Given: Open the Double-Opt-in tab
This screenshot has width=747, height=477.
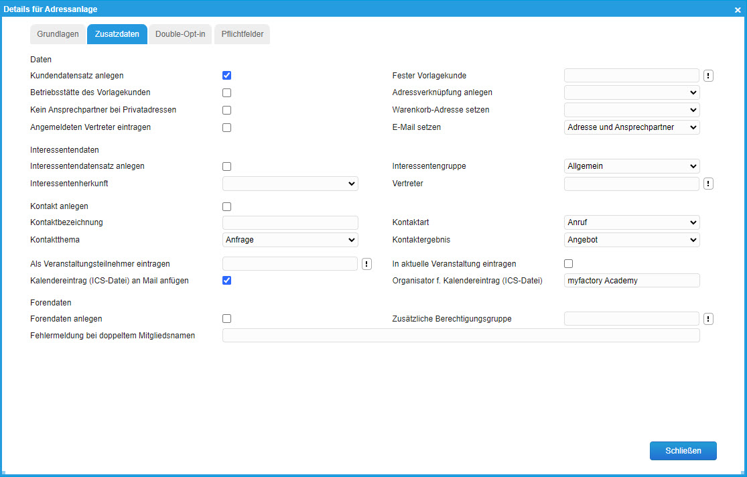Looking at the screenshot, I should point(180,34).
